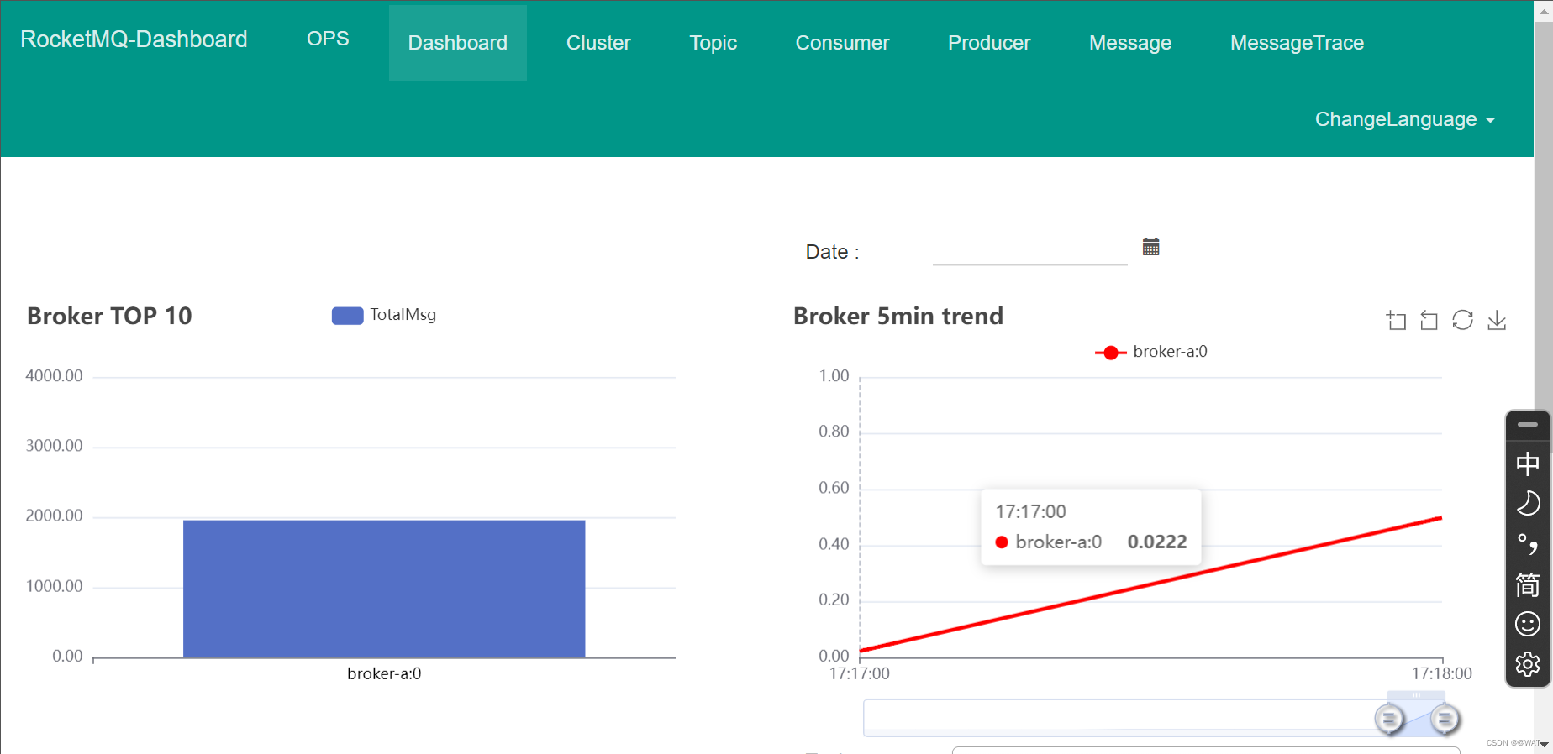This screenshot has width=1553, height=754.
Task: Focus the Date input field
Action: pos(1029,251)
